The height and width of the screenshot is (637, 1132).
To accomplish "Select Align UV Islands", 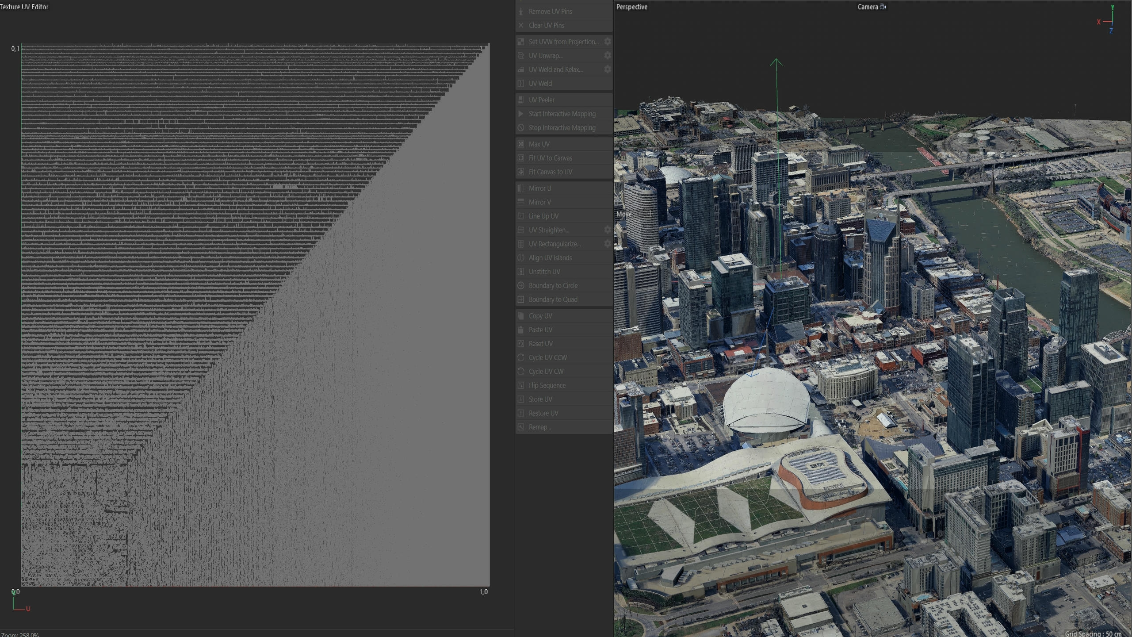I will 564,258.
